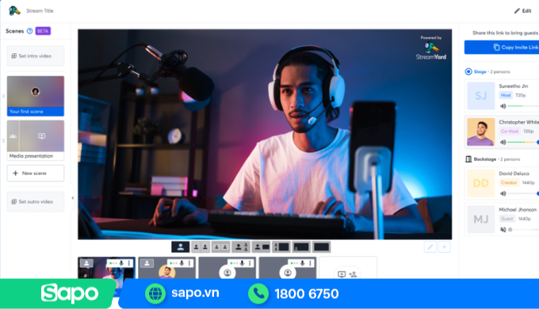This screenshot has height=309, width=539.
Task: Select the Your first scene label
Action: coord(26,112)
